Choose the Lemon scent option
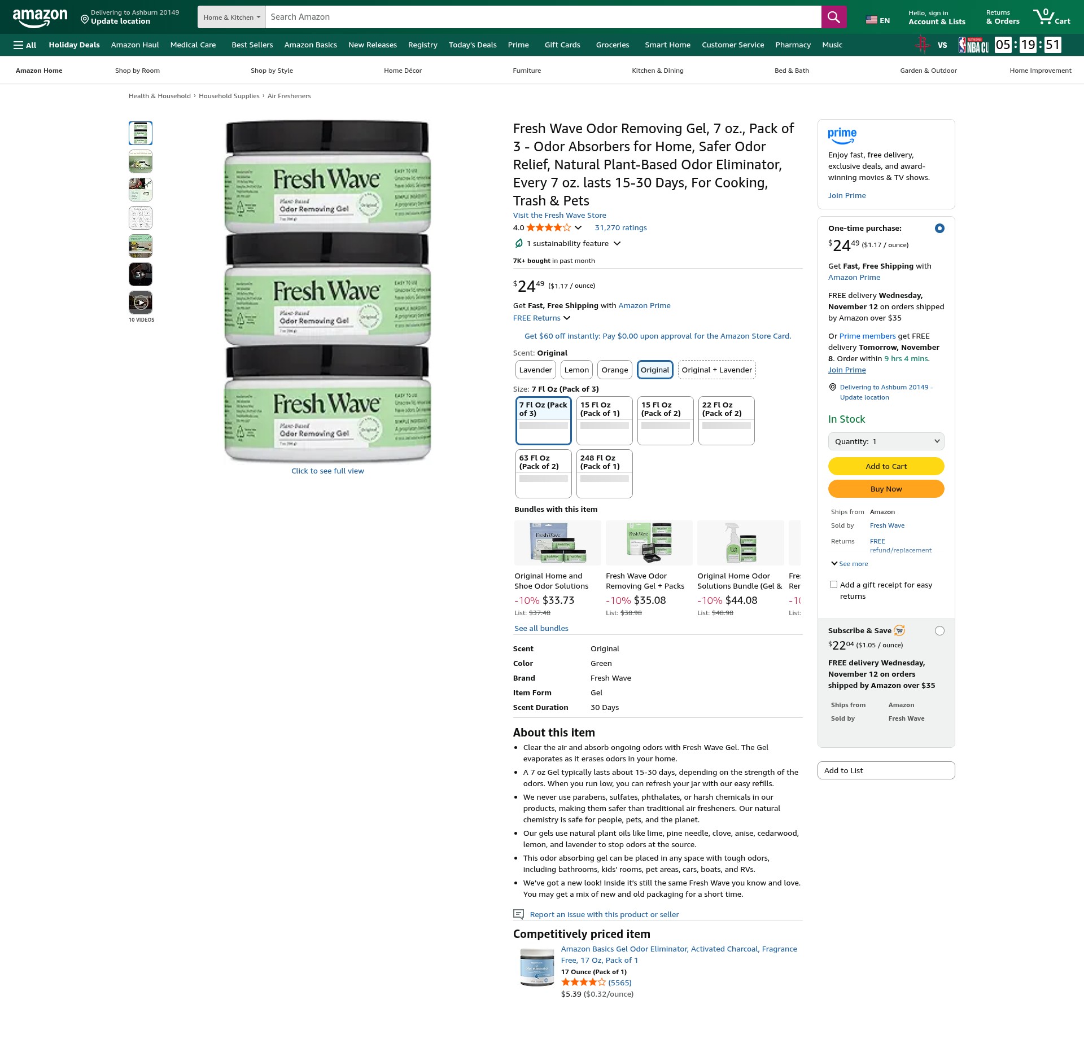1084x1039 pixels. coord(576,370)
